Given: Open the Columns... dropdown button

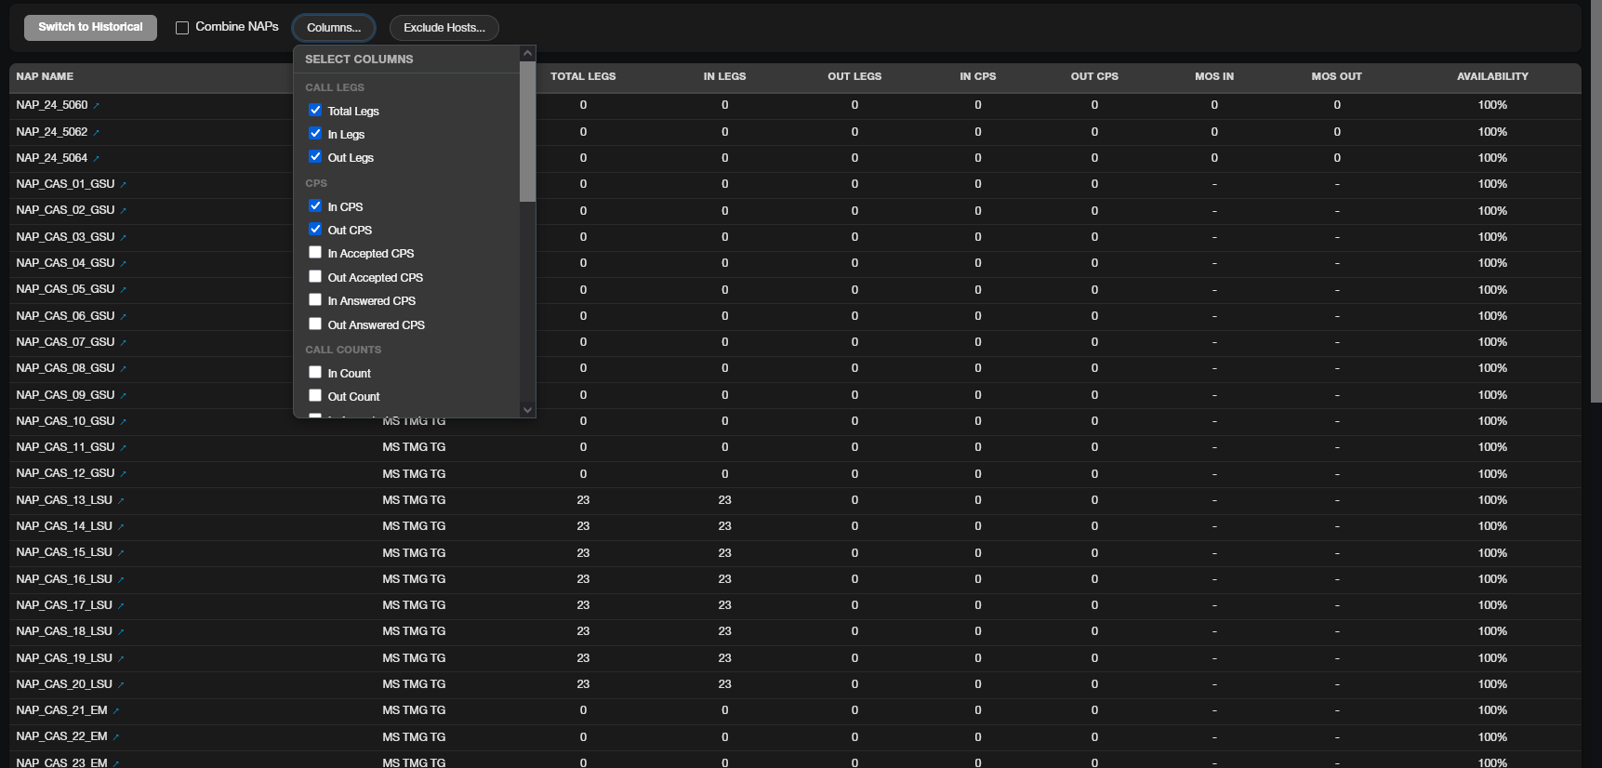Looking at the screenshot, I should (x=334, y=28).
